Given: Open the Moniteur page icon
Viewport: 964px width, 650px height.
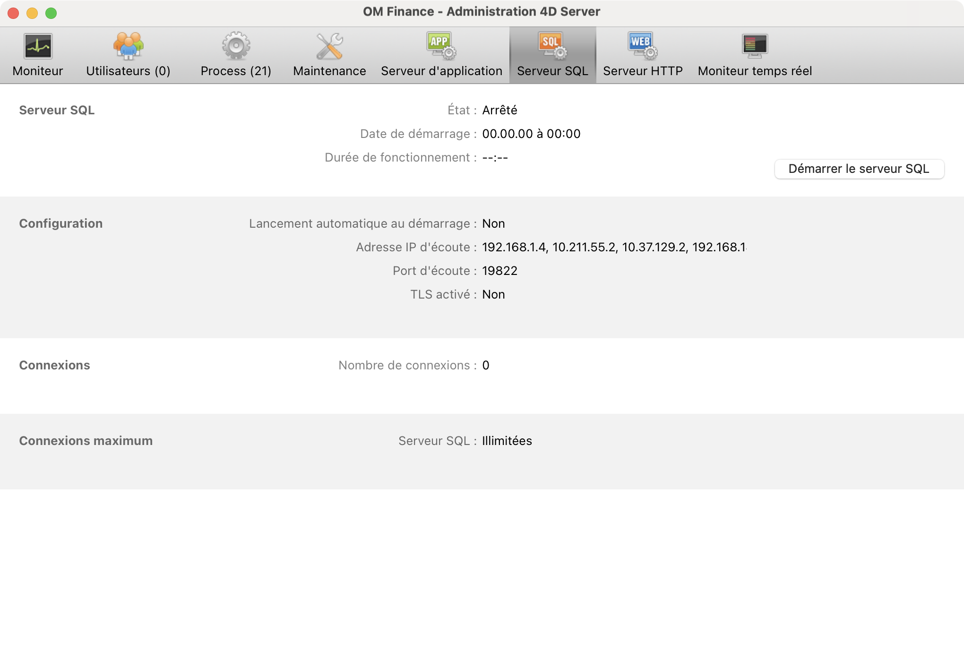Looking at the screenshot, I should (38, 46).
